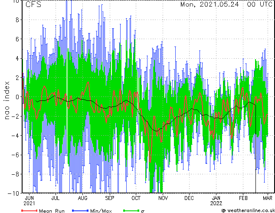This screenshot has height=213, width=275.
Task: Select the OCT x-axis label
Action: click(x=136, y=198)
